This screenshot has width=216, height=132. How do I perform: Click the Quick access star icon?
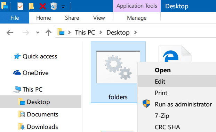click(x=17, y=56)
